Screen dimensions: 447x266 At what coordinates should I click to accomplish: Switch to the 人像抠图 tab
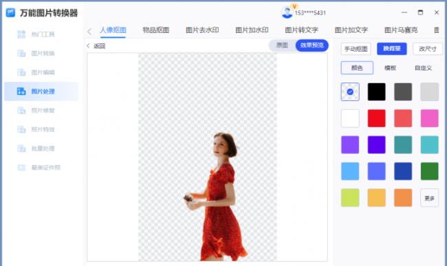113,30
